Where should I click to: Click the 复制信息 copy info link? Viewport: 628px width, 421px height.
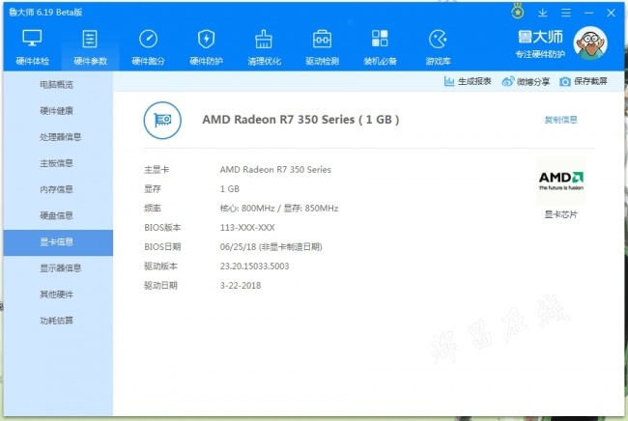tap(560, 120)
